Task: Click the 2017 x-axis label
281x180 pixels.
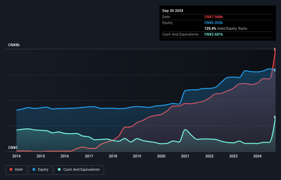Action: [89, 156]
